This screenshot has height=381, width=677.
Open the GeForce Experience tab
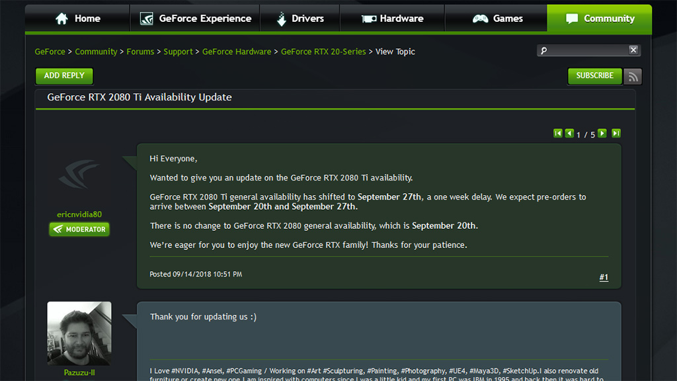click(195, 19)
